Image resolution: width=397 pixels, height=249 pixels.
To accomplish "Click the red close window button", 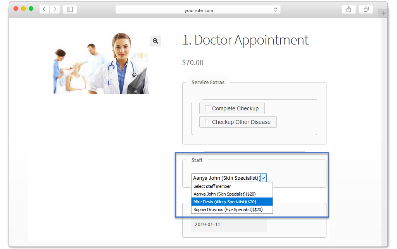I will click(16, 9).
